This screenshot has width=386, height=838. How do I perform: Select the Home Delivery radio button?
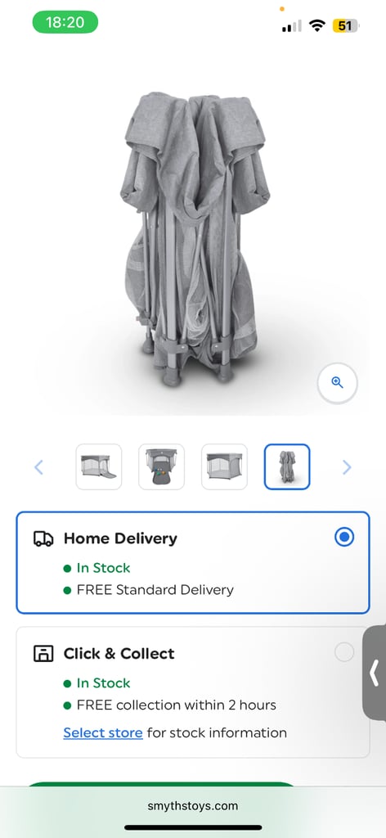click(x=344, y=537)
